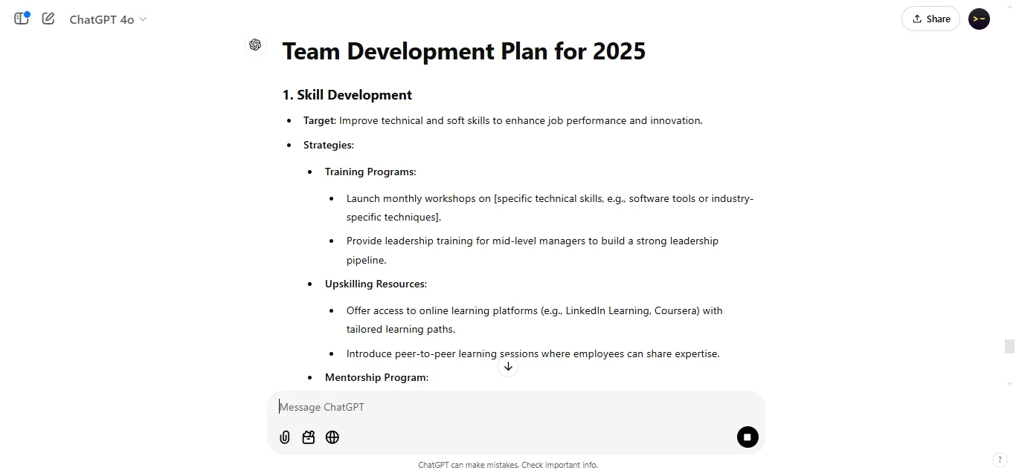Open the tools picker in the message composer
Viewport: 1016px width, 476px height.
click(309, 437)
